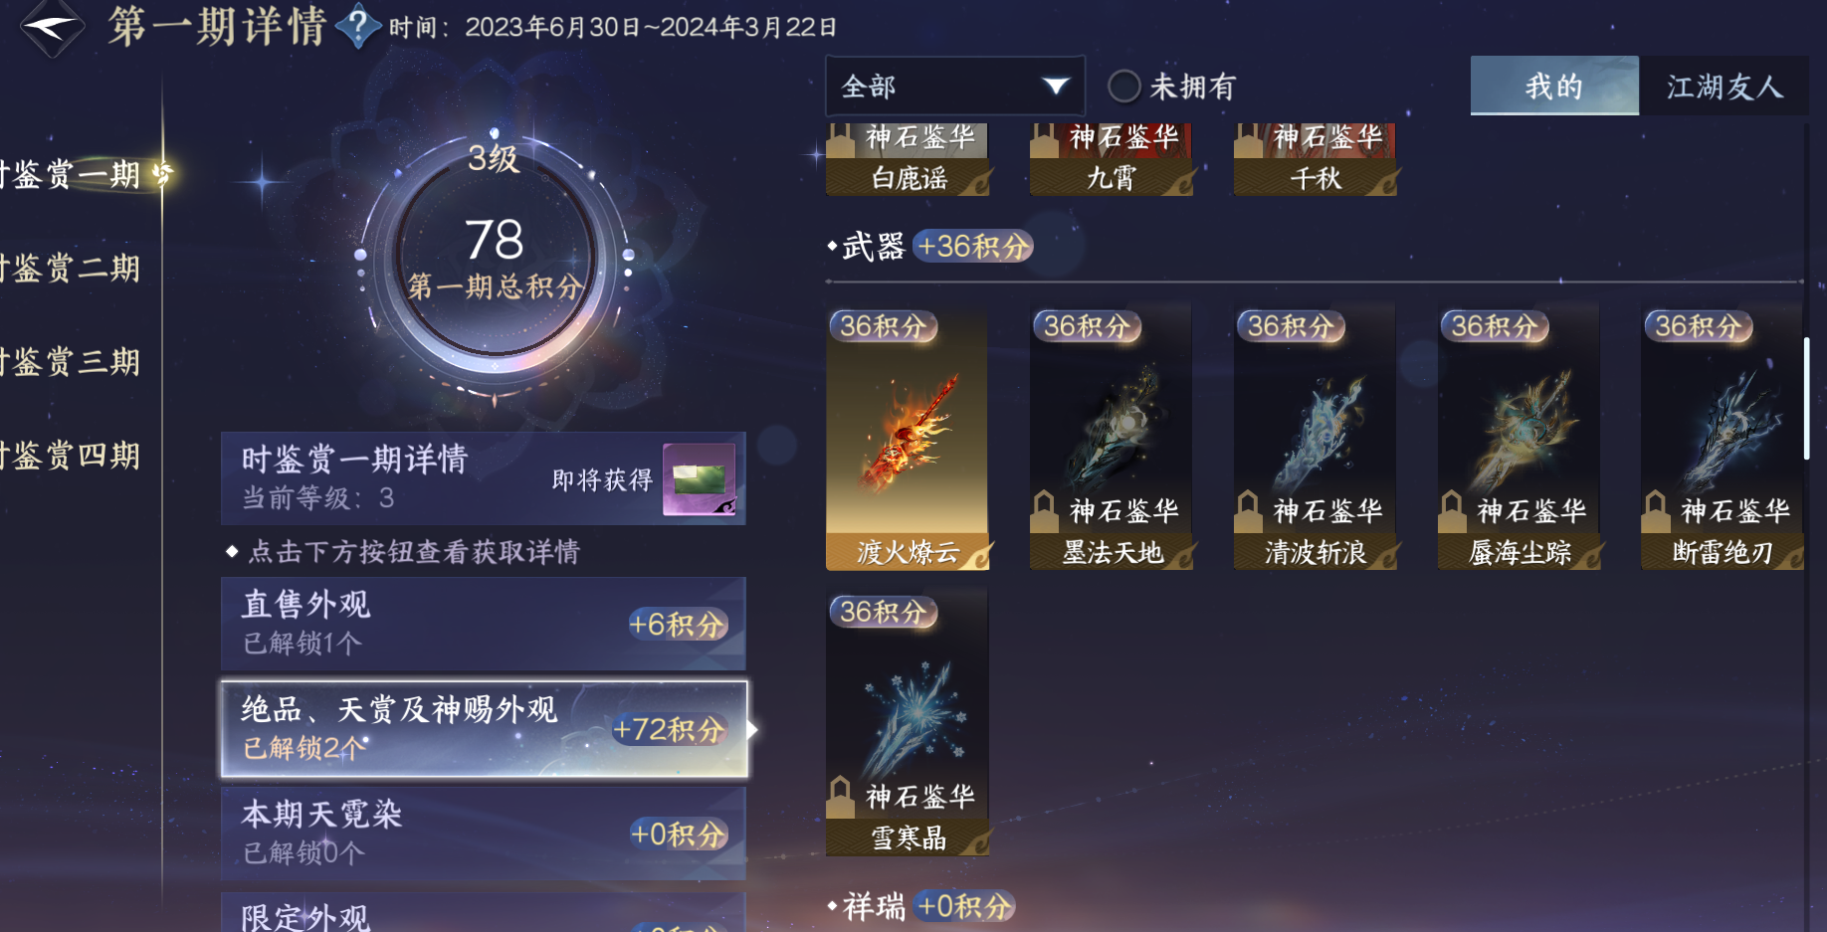Switch to the 江湖友人 tab
Image resolution: width=1827 pixels, height=932 pixels.
pos(1725,86)
